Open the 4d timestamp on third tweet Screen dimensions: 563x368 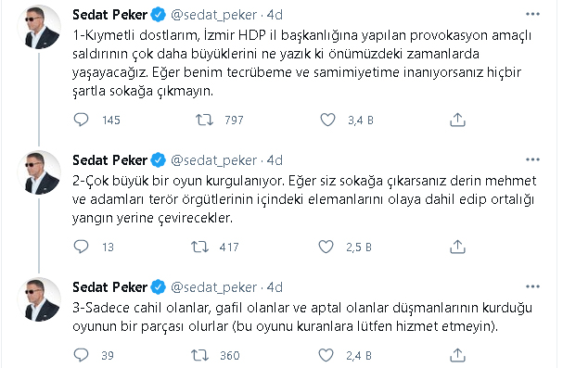pyautogui.click(x=275, y=287)
